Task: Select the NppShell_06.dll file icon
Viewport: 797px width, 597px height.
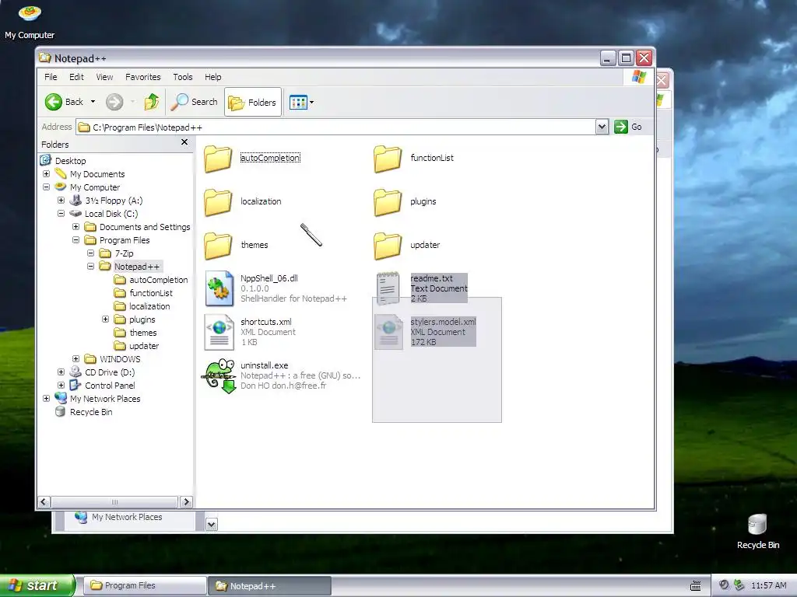Action: tap(219, 288)
